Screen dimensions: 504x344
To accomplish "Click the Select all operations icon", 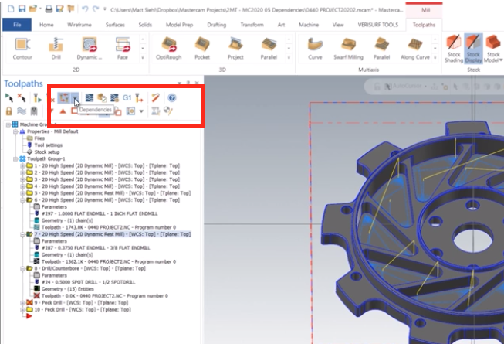I will pyautogui.click(x=9, y=98).
